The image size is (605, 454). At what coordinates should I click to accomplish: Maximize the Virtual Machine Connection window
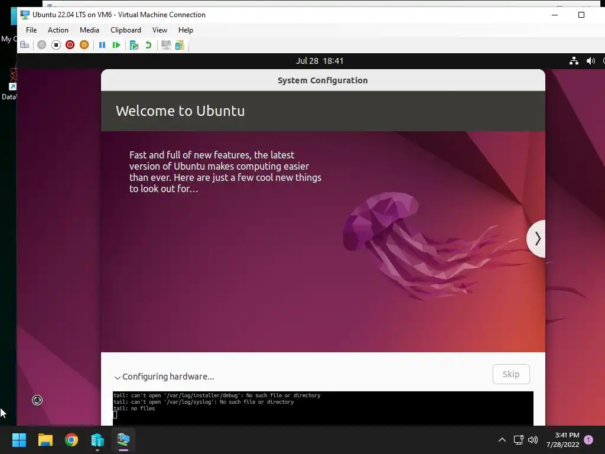581,15
